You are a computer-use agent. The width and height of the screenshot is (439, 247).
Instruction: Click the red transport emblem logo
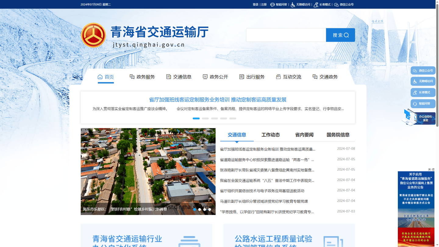[x=93, y=35]
